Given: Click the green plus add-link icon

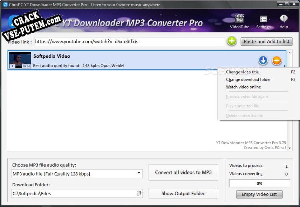Looking at the screenshot, I should (x=232, y=41).
